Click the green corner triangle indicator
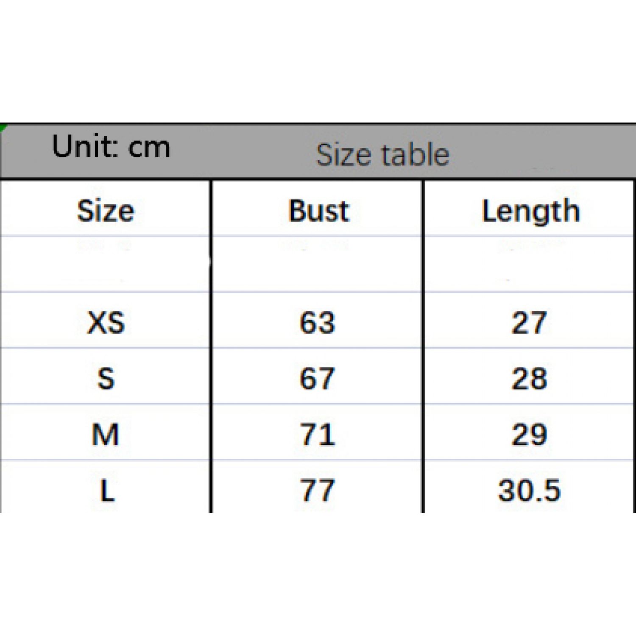The image size is (636, 636). coord(3,127)
